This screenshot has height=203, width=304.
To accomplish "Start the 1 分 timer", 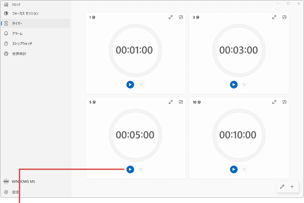I will 130,85.
